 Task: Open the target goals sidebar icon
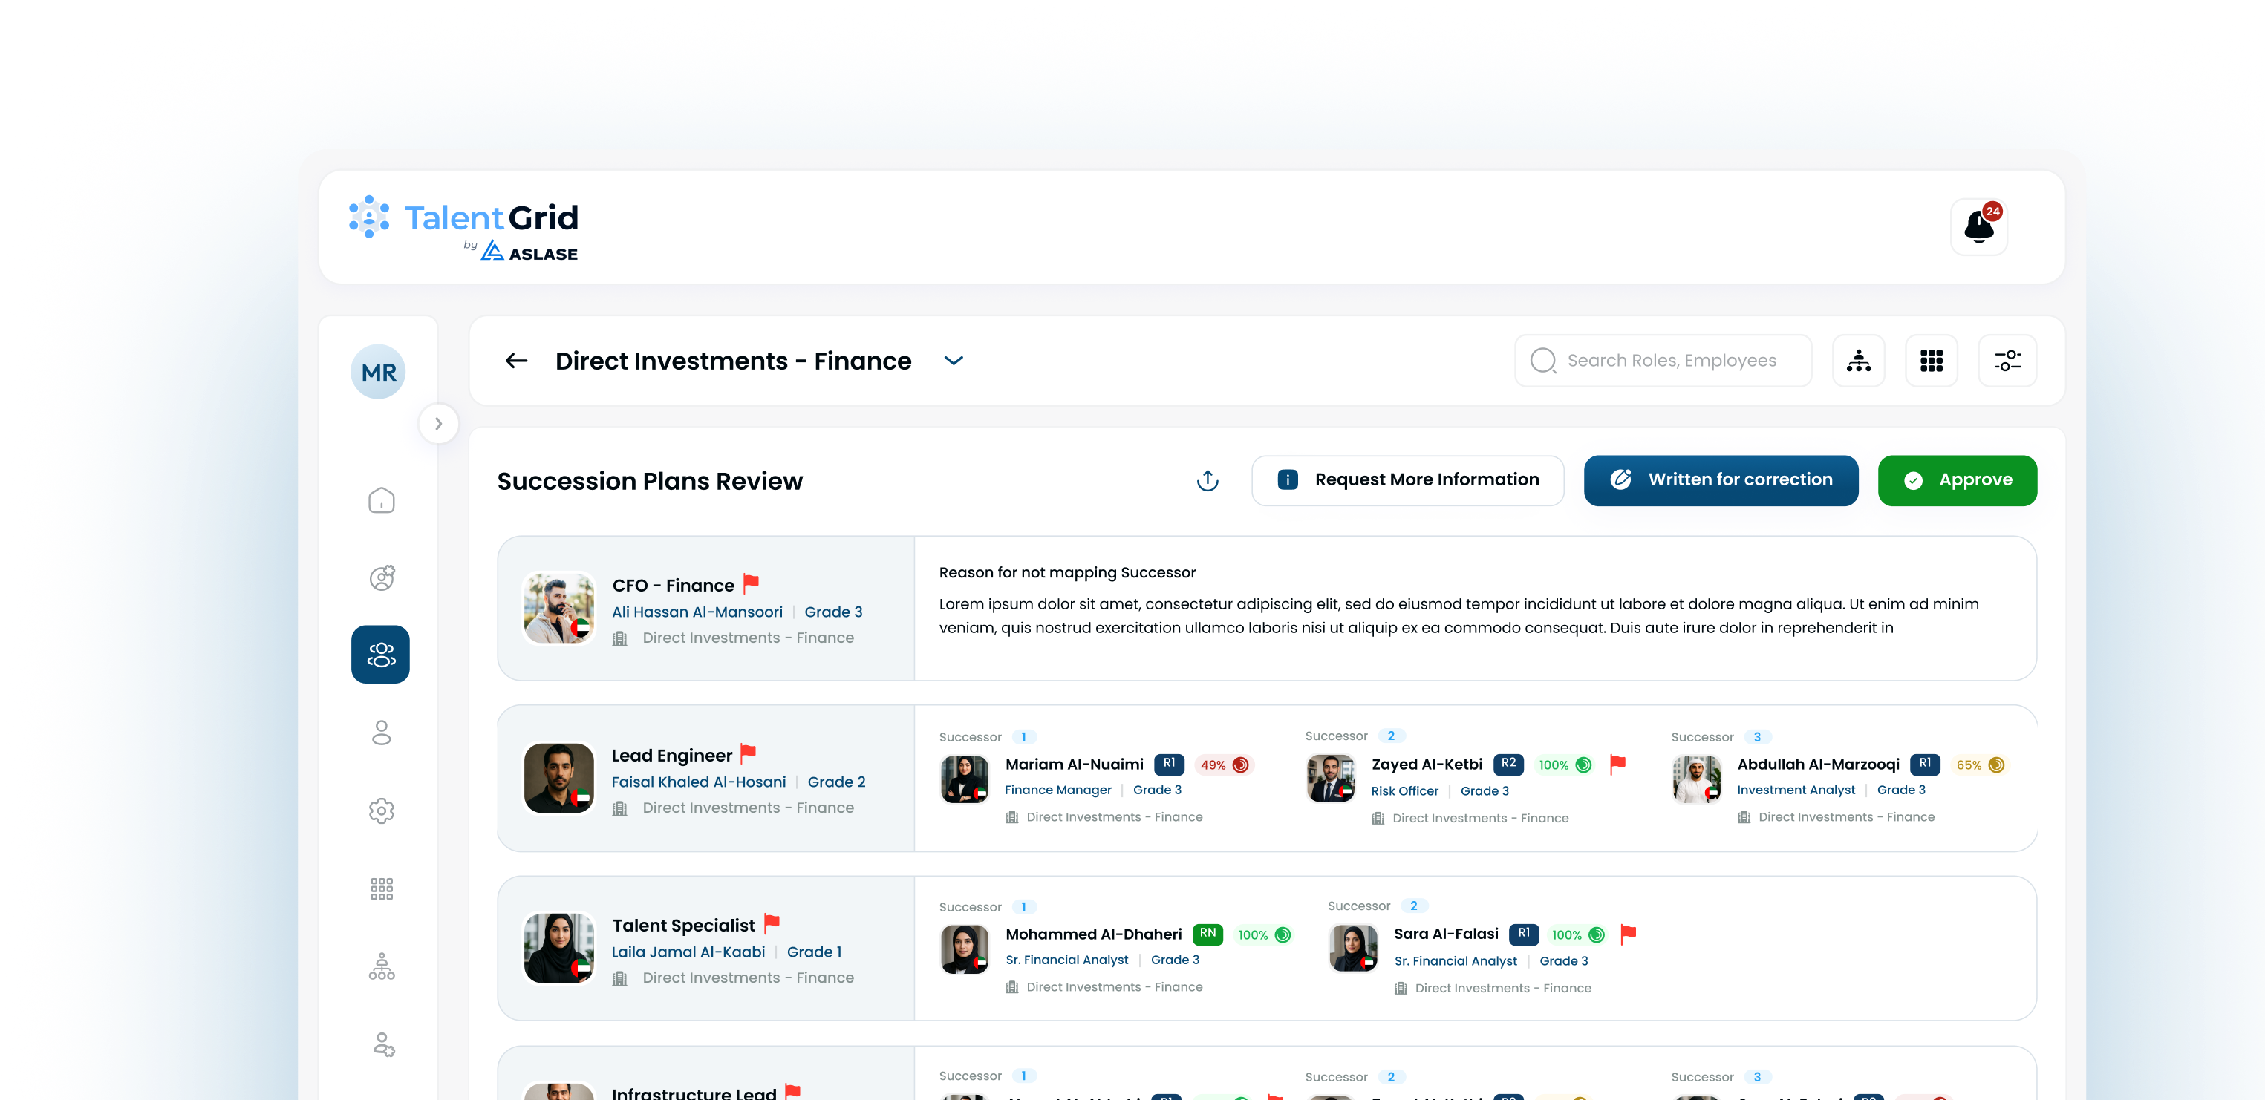click(381, 577)
